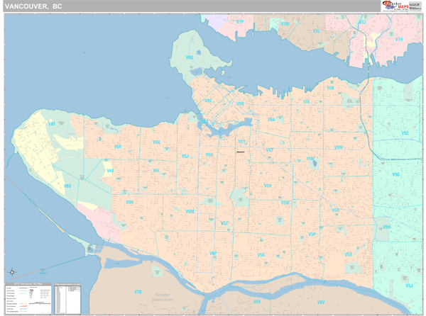The height and width of the screenshot is (316, 426).
Task: Click the 'VANCOUVER, BC' title text
Action: tap(33, 6)
